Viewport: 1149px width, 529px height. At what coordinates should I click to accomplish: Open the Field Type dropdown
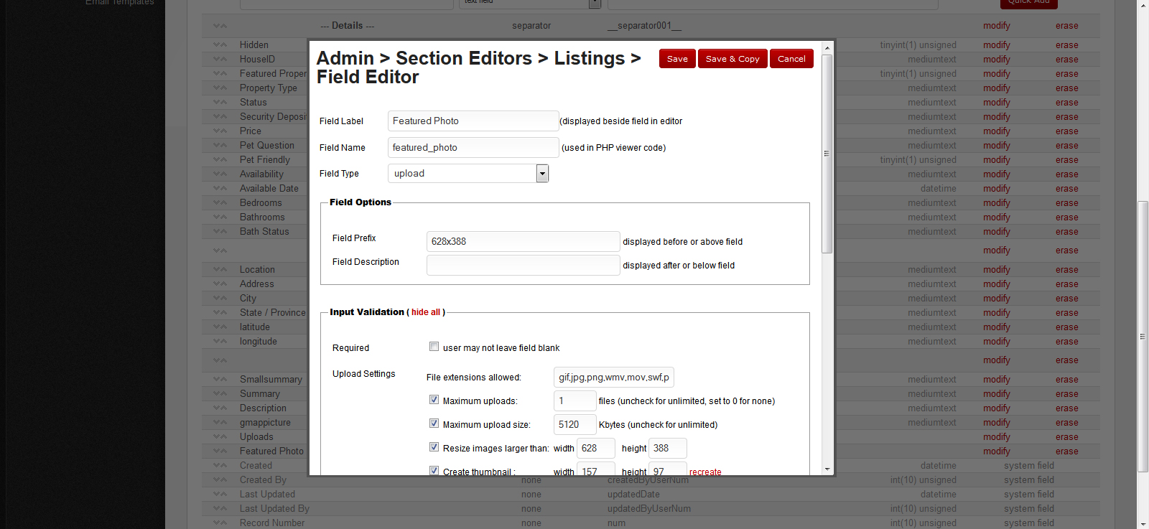(x=542, y=174)
